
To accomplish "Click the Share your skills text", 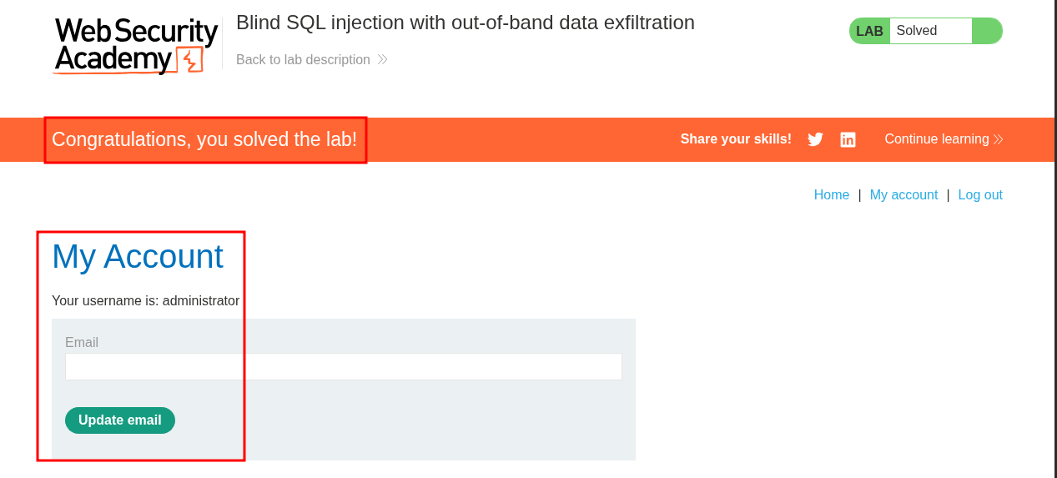I will click(736, 139).
